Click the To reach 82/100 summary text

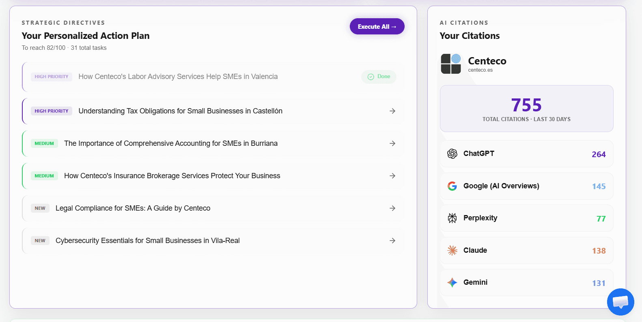pos(64,48)
